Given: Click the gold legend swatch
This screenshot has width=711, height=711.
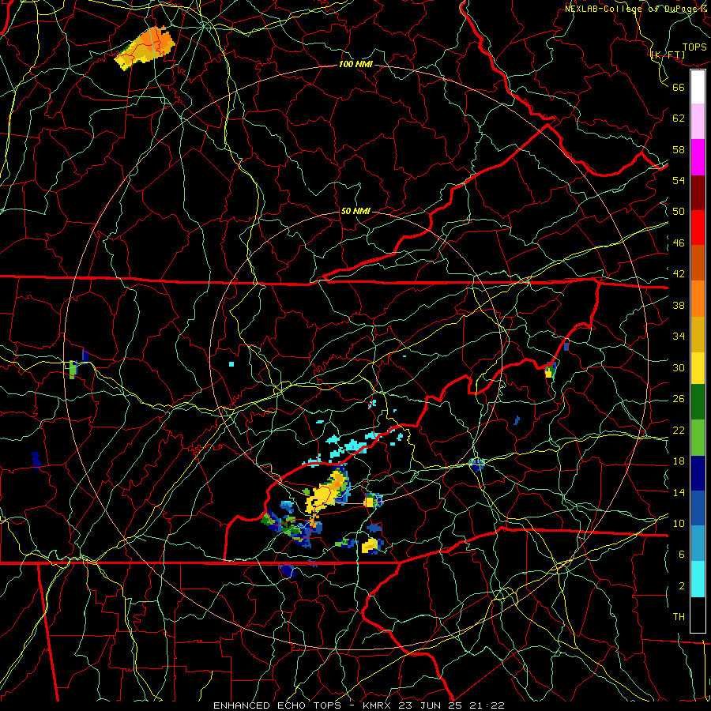Looking at the screenshot, I should [698, 334].
